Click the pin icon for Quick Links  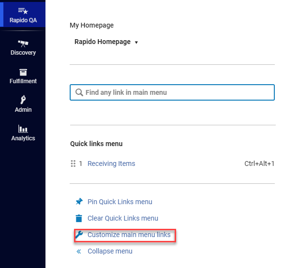79,202
